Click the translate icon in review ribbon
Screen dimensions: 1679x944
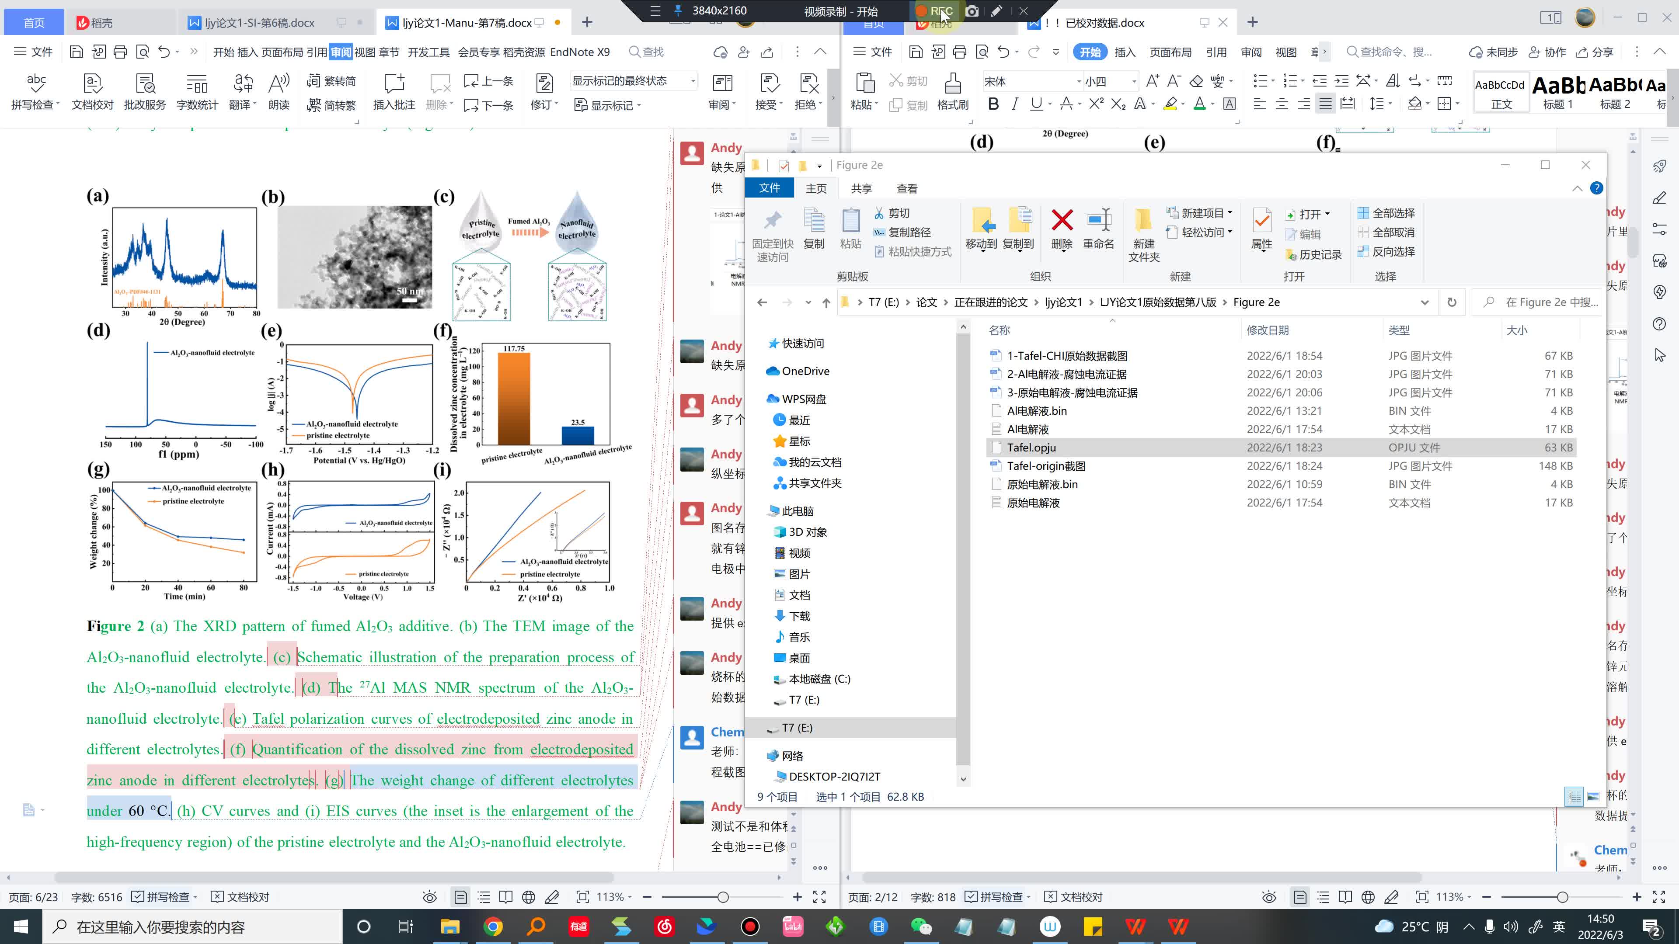[x=243, y=83]
